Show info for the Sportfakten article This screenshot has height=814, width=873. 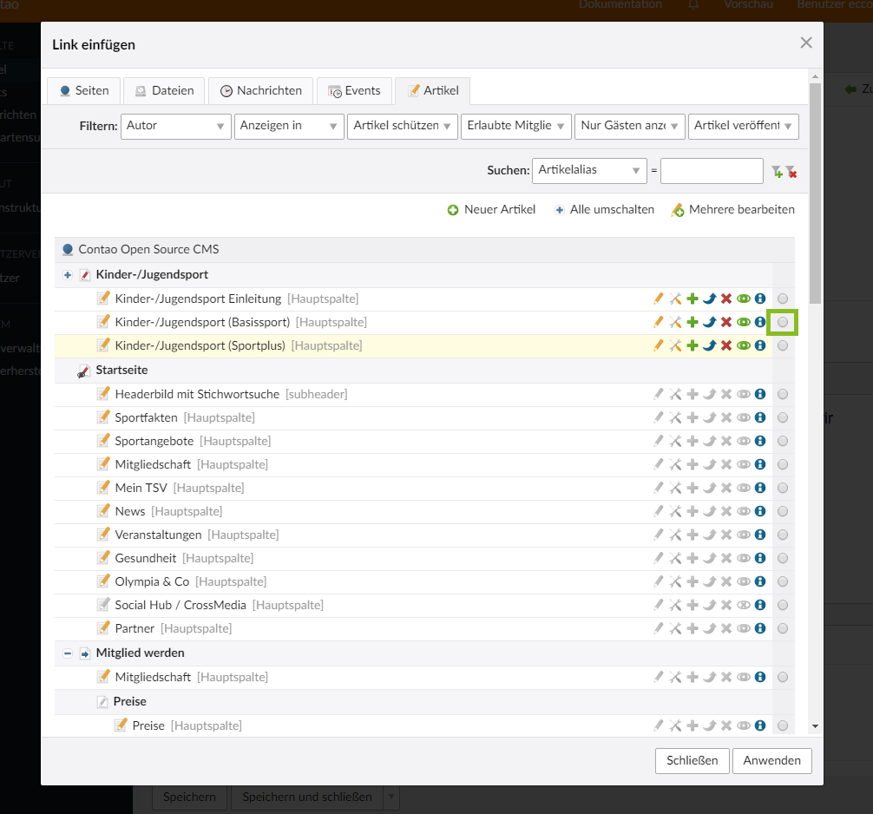click(760, 417)
